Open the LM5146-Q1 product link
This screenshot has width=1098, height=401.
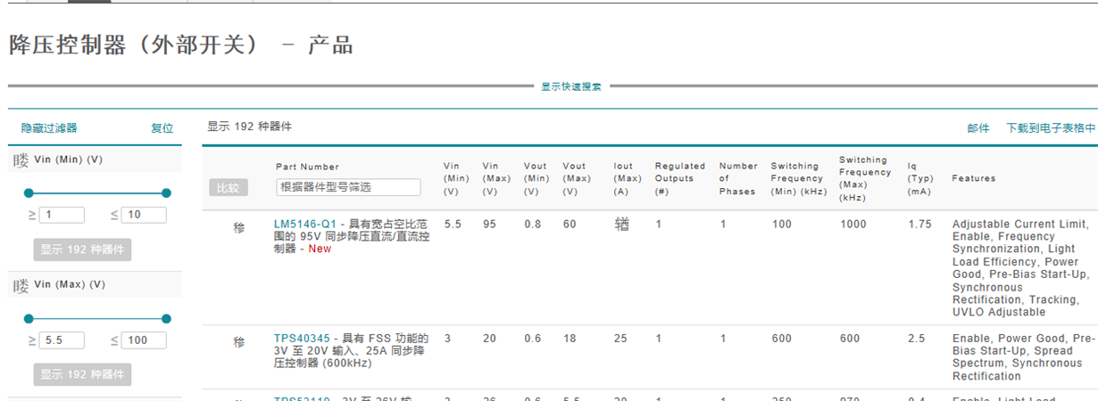tap(305, 224)
